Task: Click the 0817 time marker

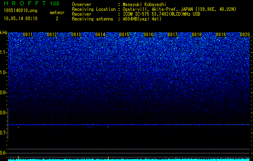Action: click(x=173, y=35)
